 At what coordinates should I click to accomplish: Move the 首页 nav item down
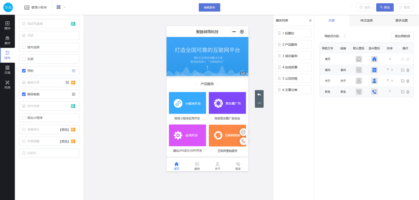(390, 59)
